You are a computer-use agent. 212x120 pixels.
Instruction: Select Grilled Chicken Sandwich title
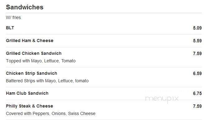click(x=34, y=53)
